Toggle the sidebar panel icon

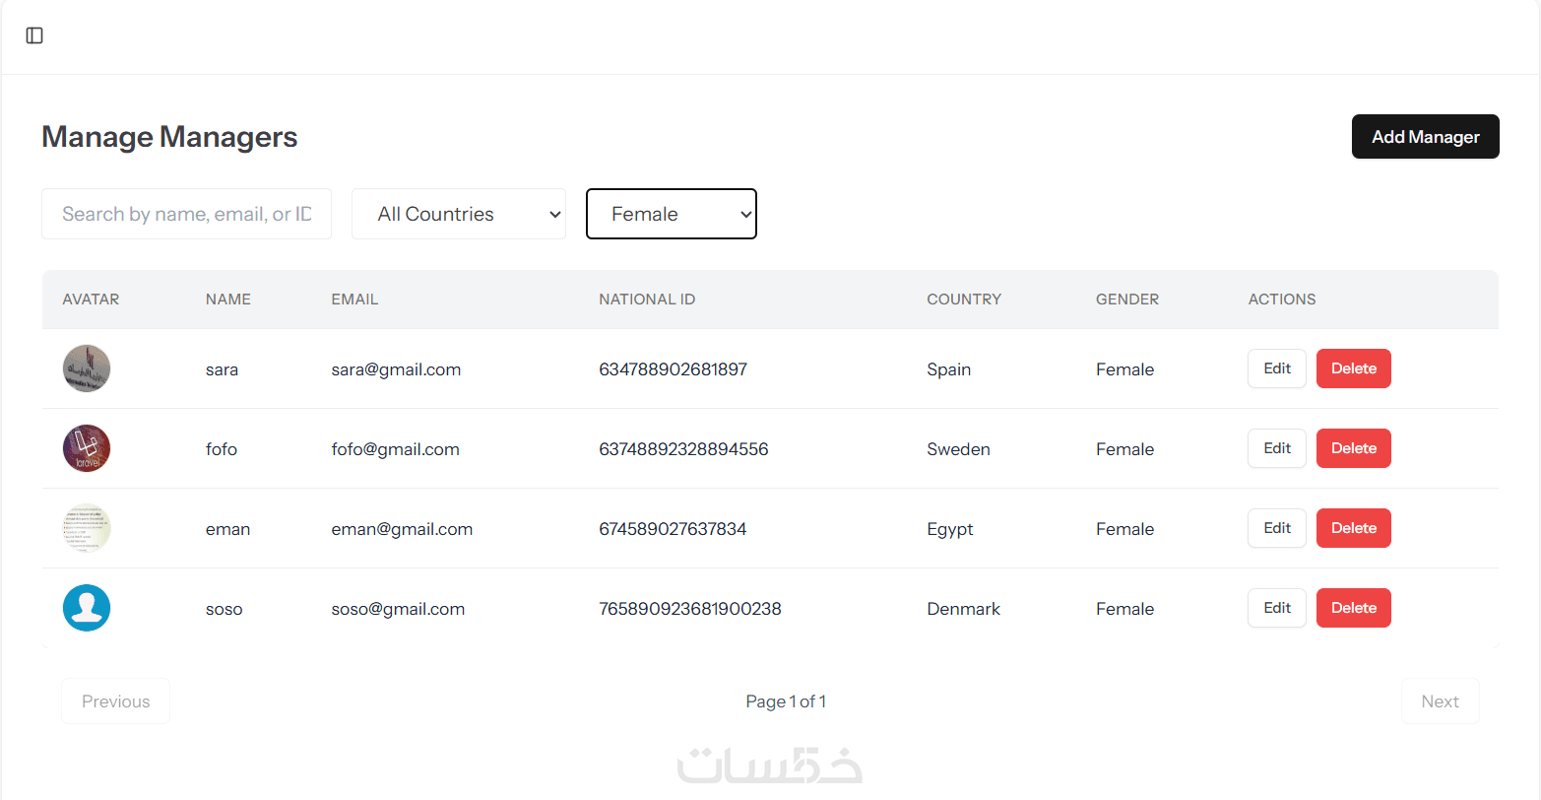34,35
